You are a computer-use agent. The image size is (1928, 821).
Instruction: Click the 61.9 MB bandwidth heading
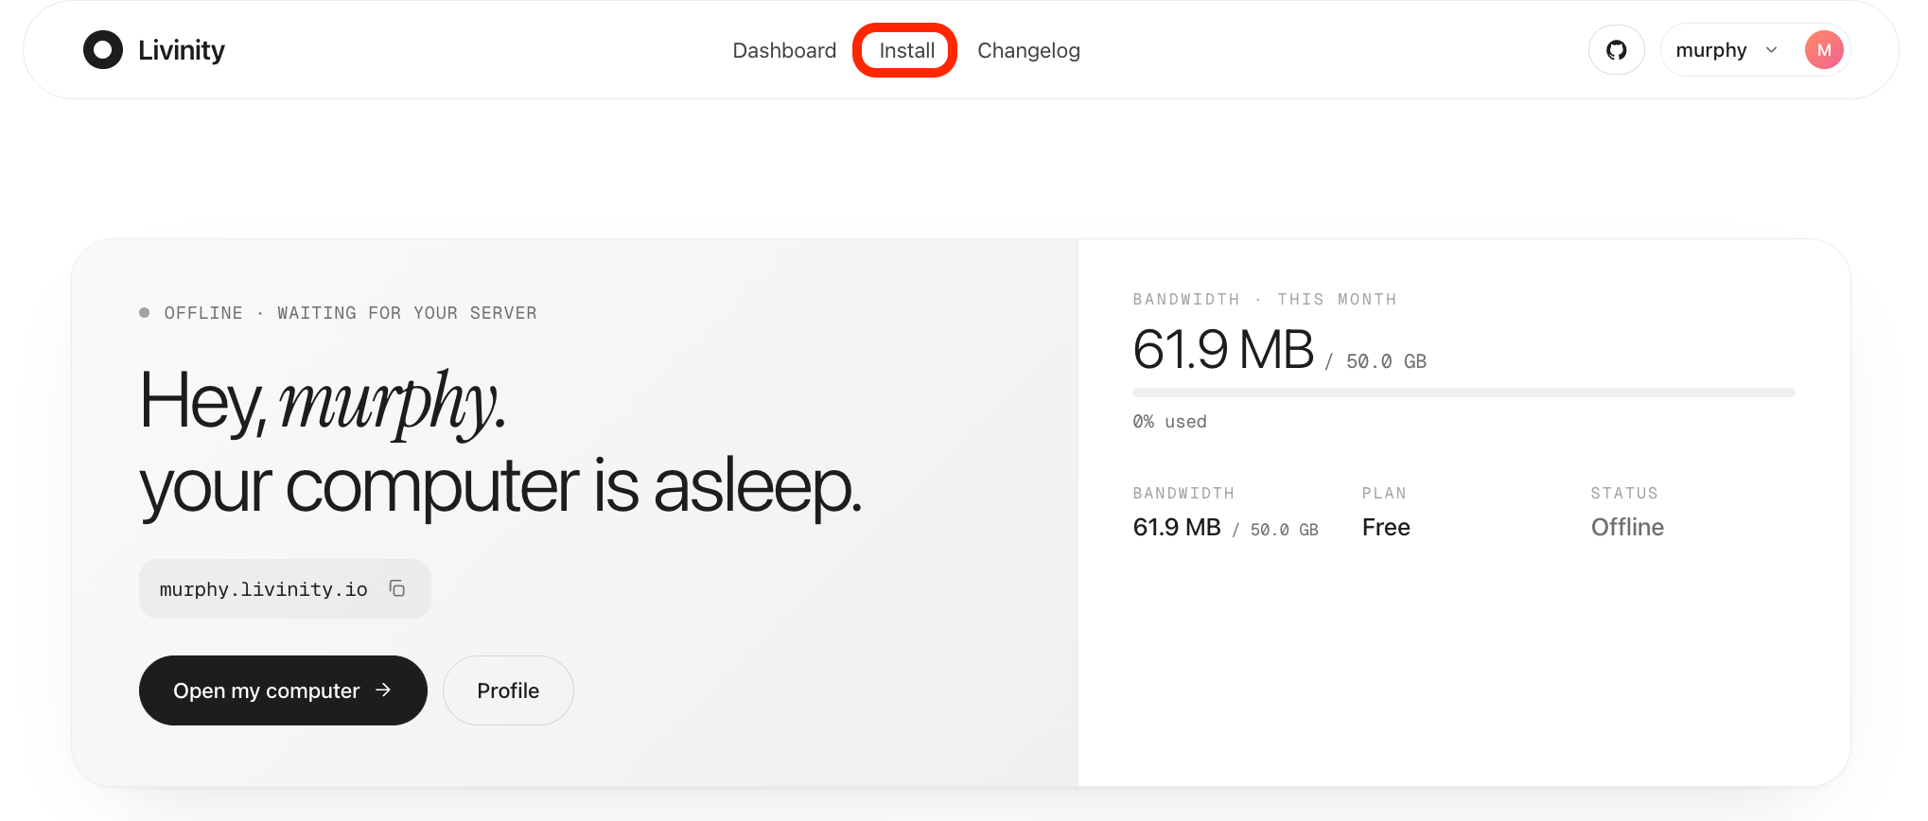point(1223,349)
